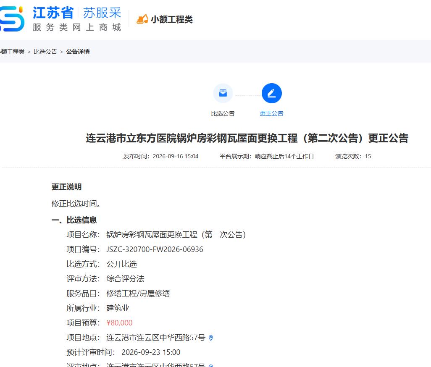Click the 服务类网上商城 subtitle
431x367 pixels.
77,27
